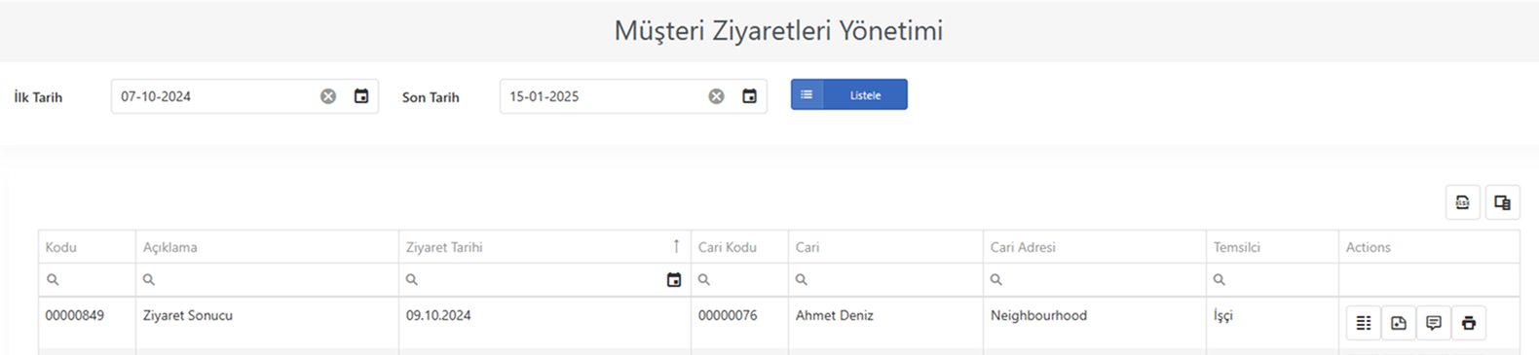
Task: Print visit 00000849 using printer icon
Action: click(1469, 323)
